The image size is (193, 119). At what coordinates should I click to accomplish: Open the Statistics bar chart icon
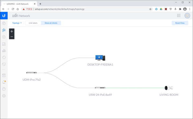(4, 50)
